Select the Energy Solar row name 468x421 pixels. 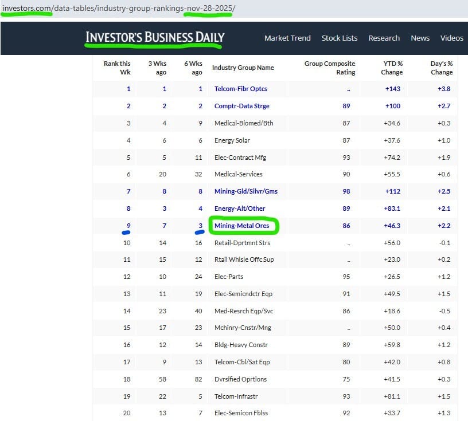pos(232,140)
